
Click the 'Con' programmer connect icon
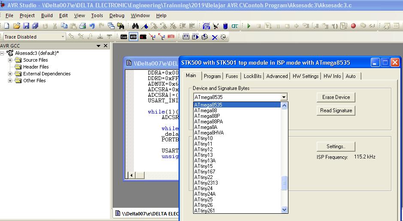click(x=124, y=37)
